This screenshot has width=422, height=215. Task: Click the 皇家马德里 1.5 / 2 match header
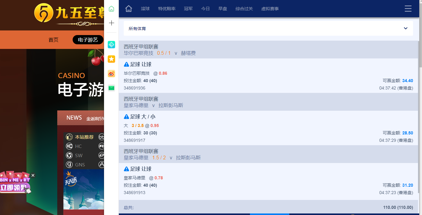(268, 154)
